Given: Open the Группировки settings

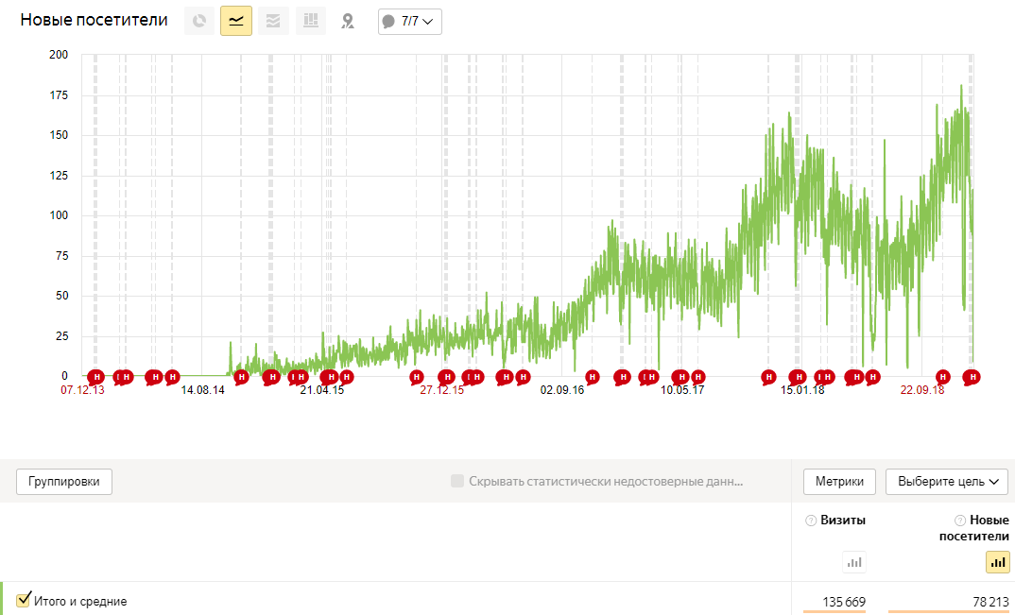Looking at the screenshot, I should [64, 482].
